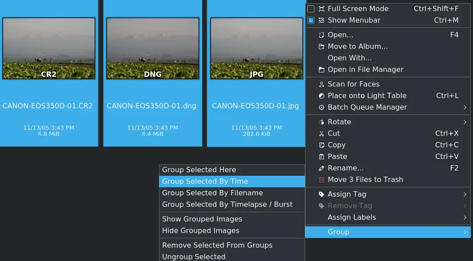Click the Copy icon

tap(321, 145)
